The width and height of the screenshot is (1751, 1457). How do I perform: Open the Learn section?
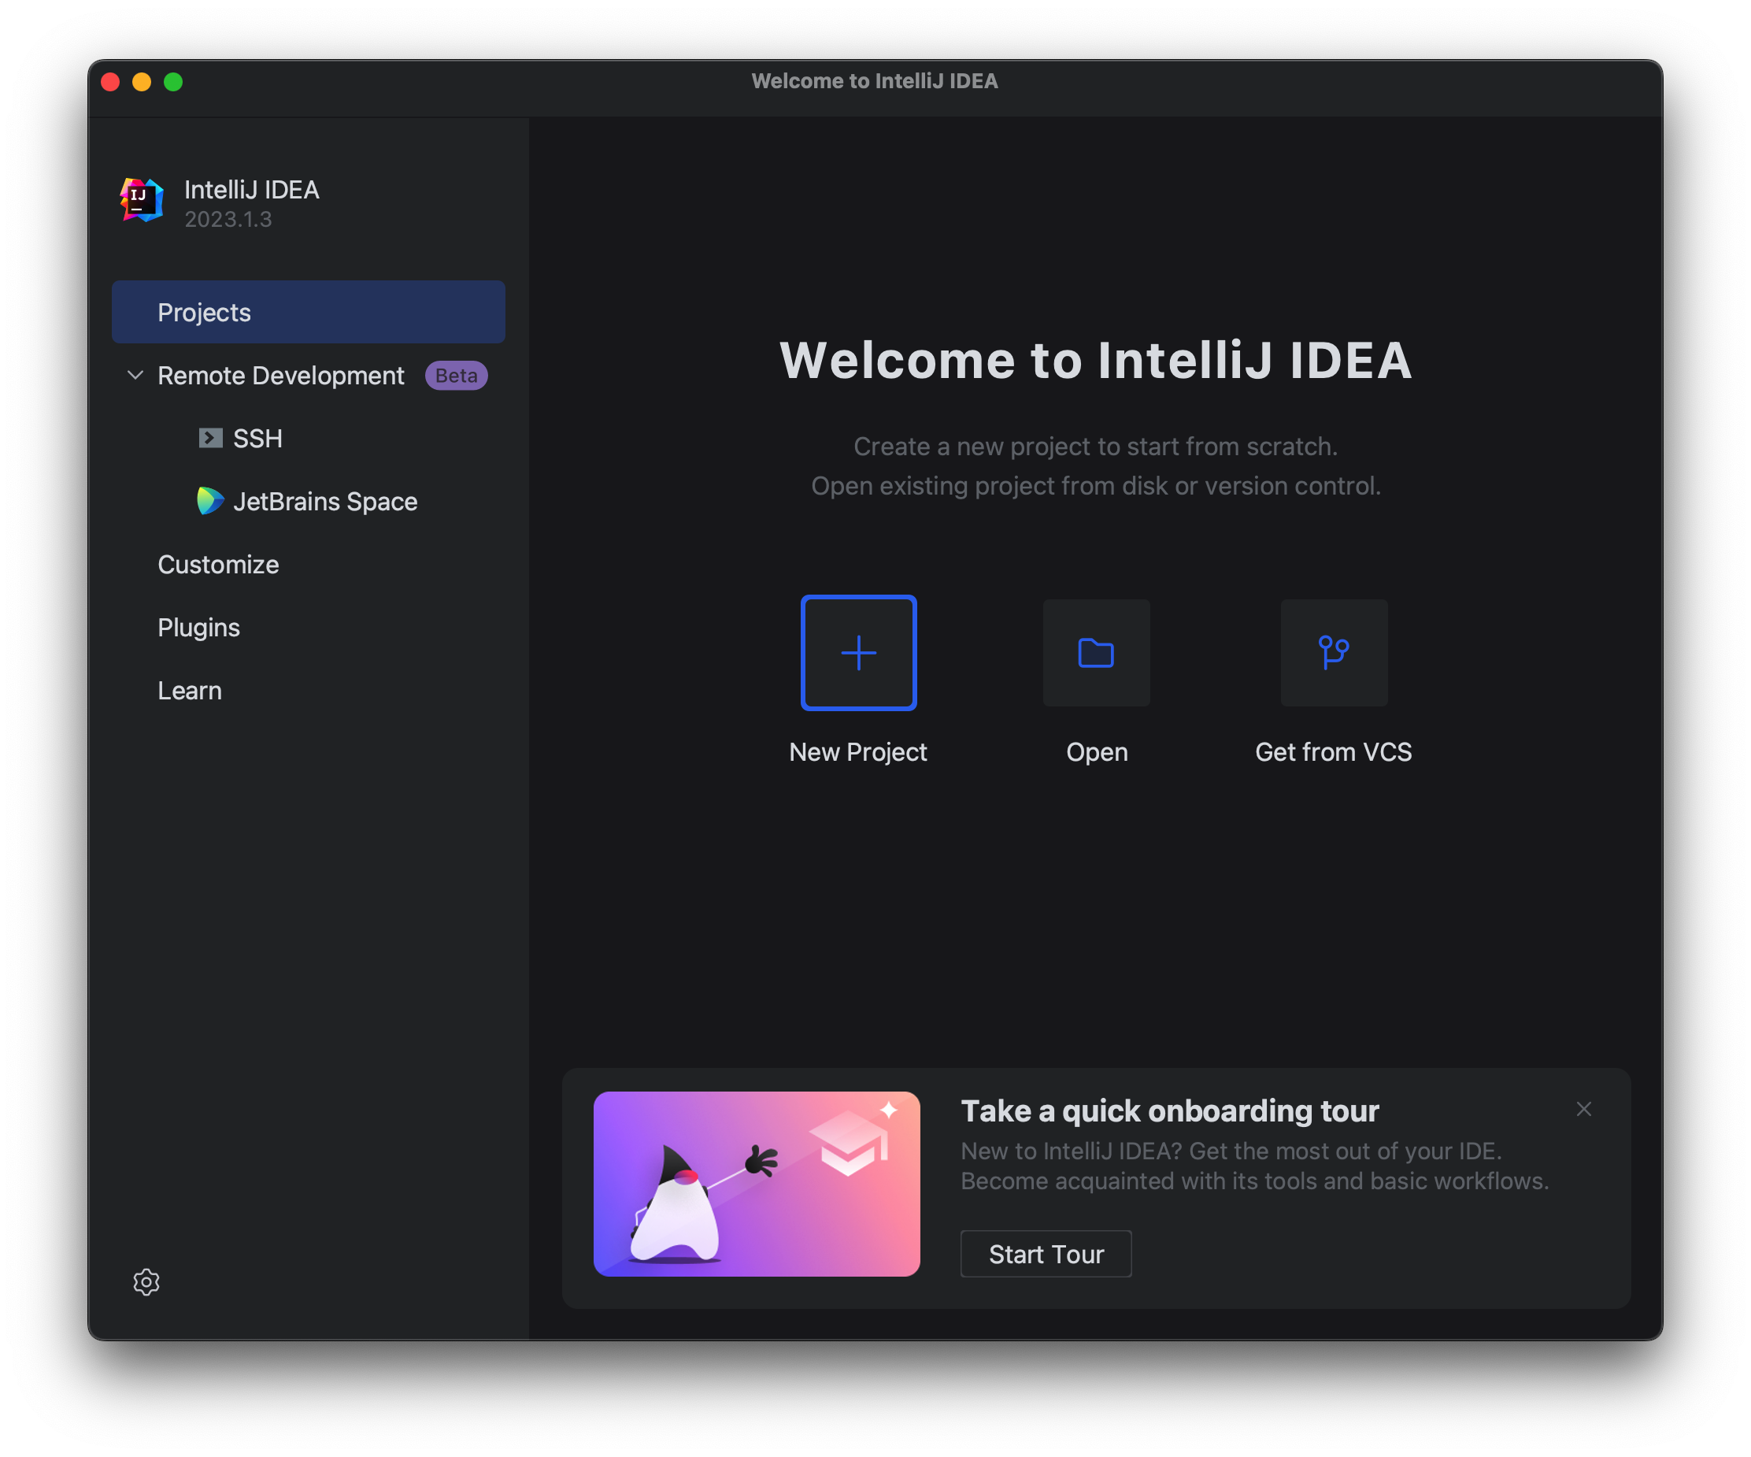click(189, 691)
